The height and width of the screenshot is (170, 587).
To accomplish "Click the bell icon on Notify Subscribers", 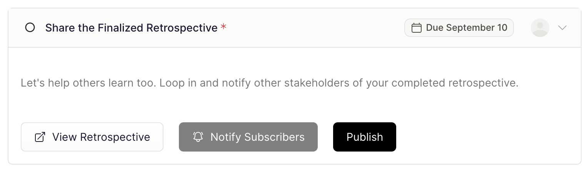I will tap(198, 137).
